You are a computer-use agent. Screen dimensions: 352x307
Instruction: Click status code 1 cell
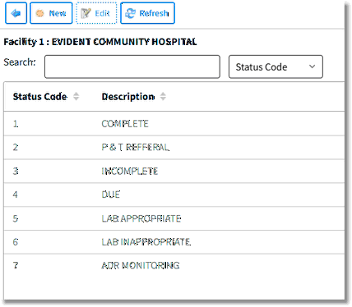(16, 124)
